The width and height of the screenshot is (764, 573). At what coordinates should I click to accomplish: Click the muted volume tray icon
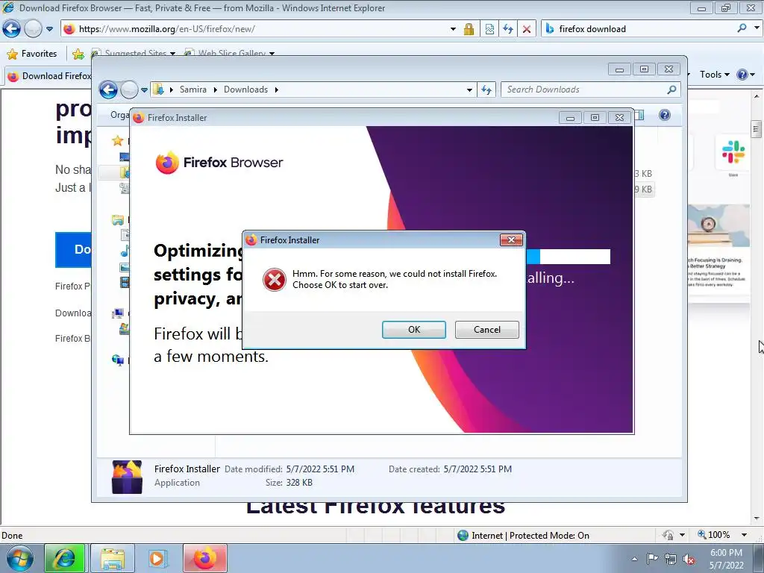pos(689,559)
